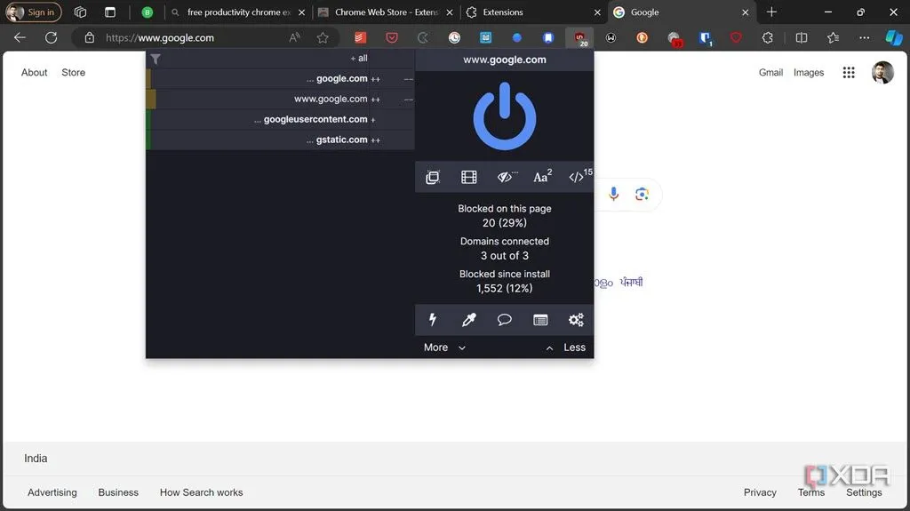Toggle large media elements blocking icon
The width and height of the screenshot is (910, 511).
click(469, 177)
